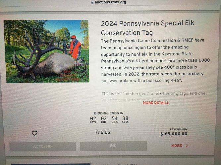
Task: Open the elk harvest photo thumbnail
Action: [46, 51]
